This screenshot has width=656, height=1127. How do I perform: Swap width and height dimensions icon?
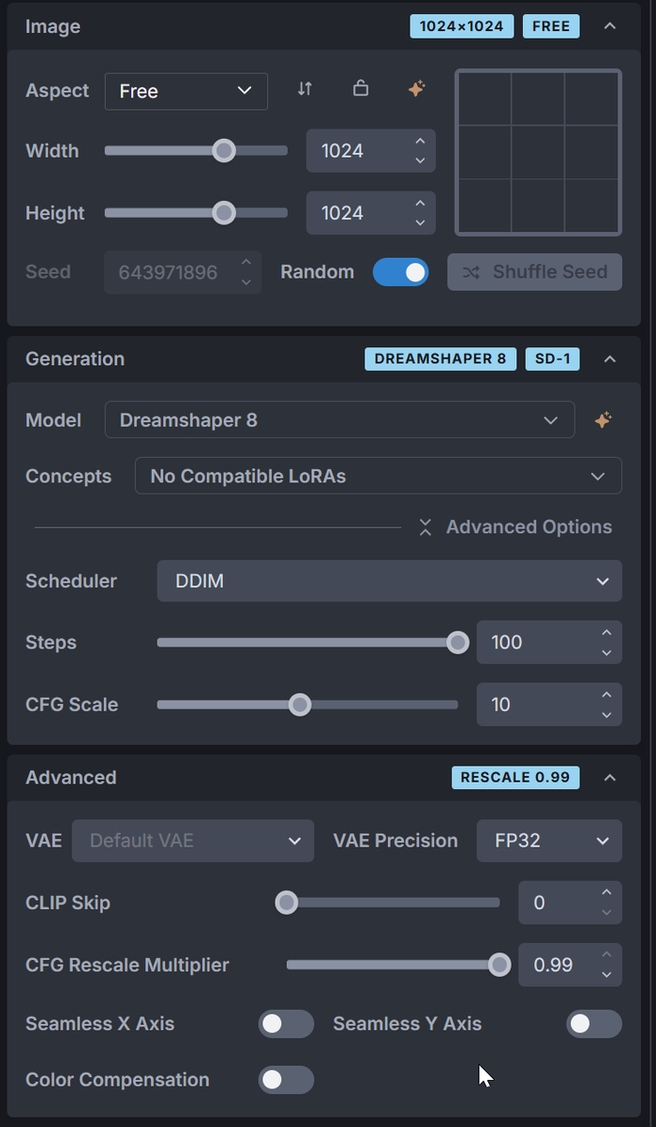305,89
